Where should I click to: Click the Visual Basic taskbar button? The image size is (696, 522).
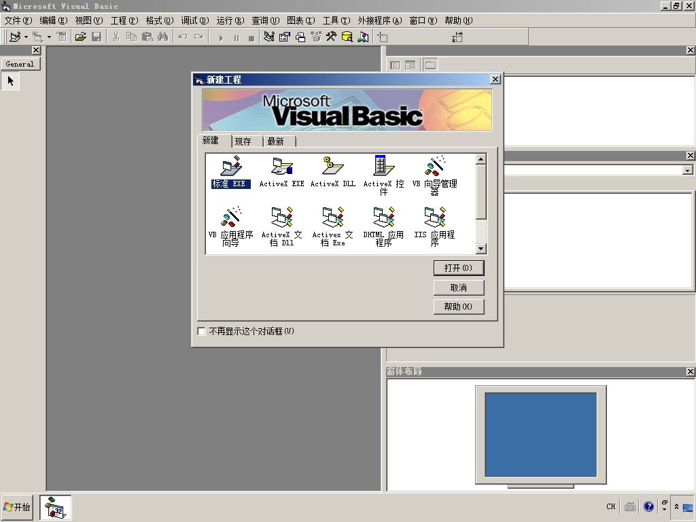click(56, 507)
